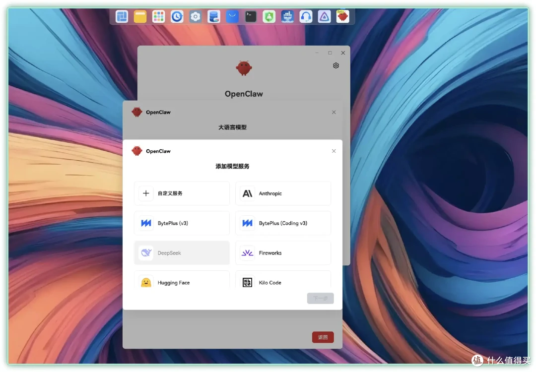Image resolution: width=536 pixels, height=372 pixels.
Task: Open the purple triangle Jellyfin dock icon
Action: [x=325, y=16]
